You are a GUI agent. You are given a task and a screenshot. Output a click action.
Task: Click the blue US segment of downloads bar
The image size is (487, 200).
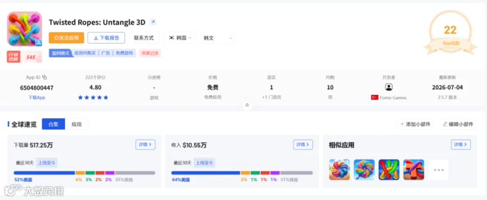(44, 173)
